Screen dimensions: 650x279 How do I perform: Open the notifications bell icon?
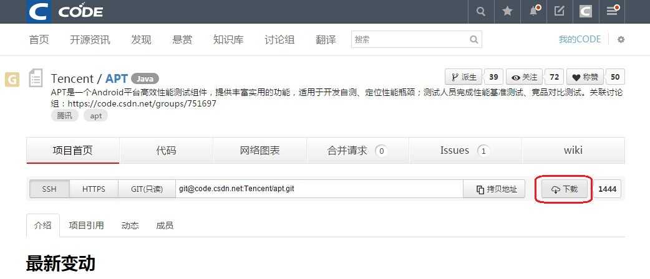[x=533, y=12]
